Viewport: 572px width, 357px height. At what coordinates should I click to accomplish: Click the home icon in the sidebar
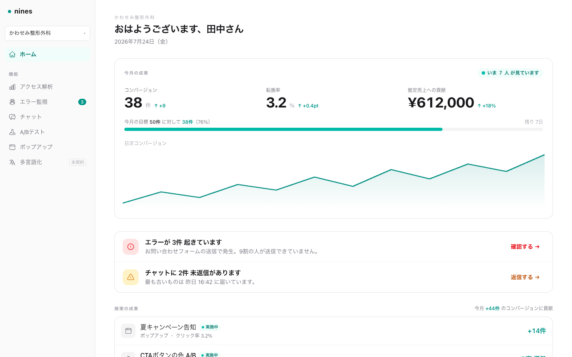point(12,54)
